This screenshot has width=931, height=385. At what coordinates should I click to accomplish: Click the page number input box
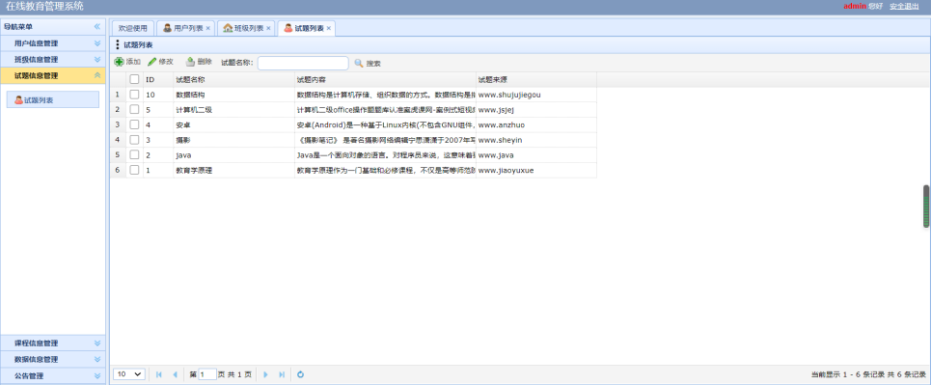point(207,374)
